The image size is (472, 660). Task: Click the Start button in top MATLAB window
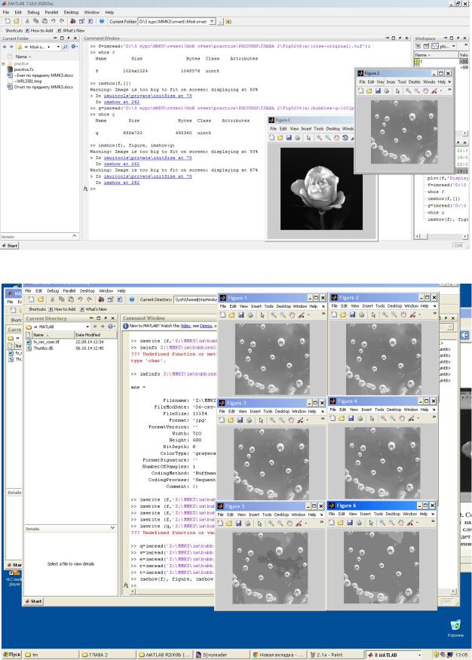10,245
